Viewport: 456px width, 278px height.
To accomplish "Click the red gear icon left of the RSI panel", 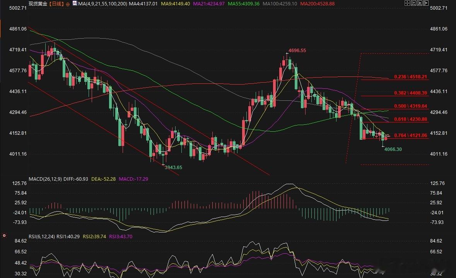I will [4, 236].
